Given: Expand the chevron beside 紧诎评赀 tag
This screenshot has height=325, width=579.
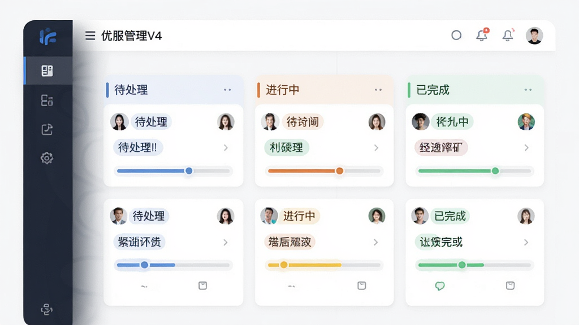Looking at the screenshot, I should pyautogui.click(x=225, y=243).
